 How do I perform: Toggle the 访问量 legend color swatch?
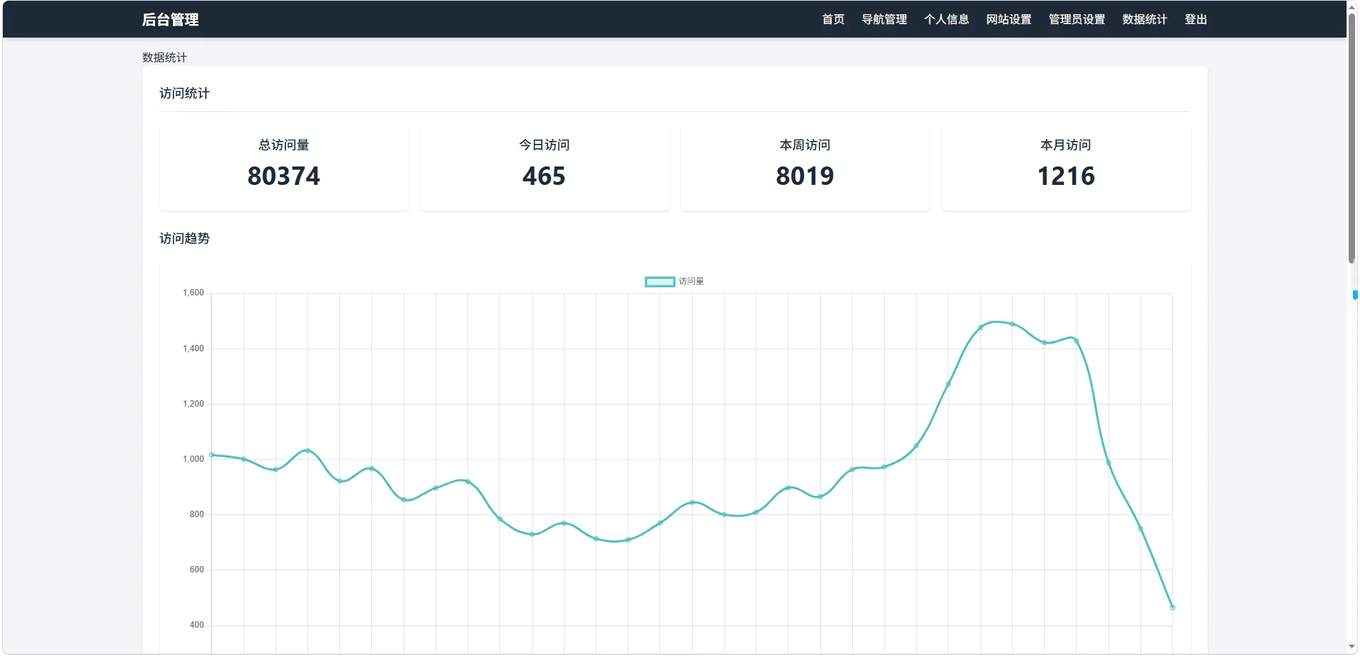(x=659, y=282)
